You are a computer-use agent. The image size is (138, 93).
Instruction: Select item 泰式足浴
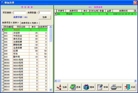tap(25, 39)
